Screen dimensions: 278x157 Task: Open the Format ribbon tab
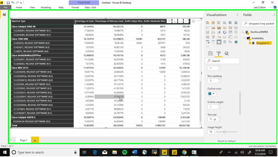(75, 8)
